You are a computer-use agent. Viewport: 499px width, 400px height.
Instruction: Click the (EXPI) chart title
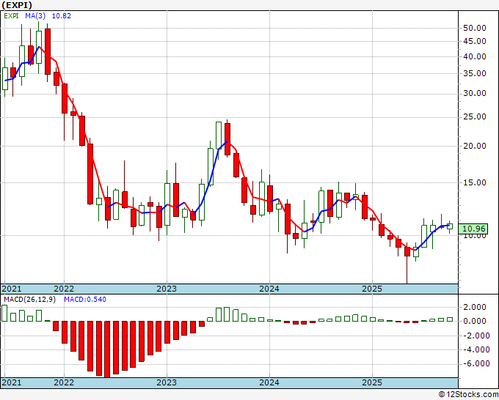tap(17, 5)
